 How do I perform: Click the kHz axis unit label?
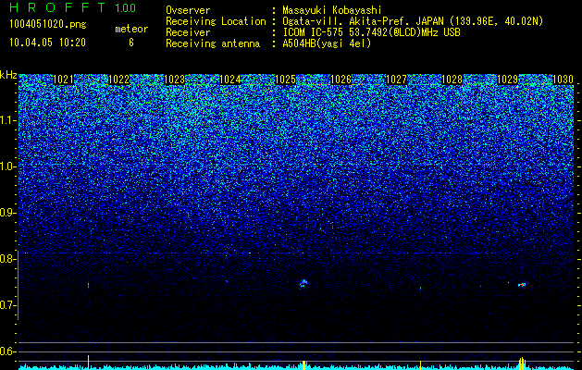point(8,75)
